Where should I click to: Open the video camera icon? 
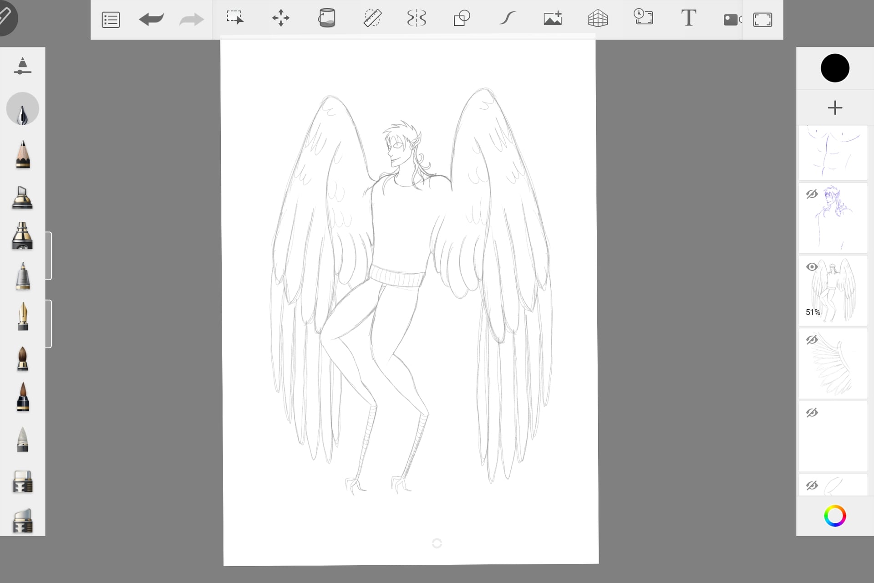point(732,20)
